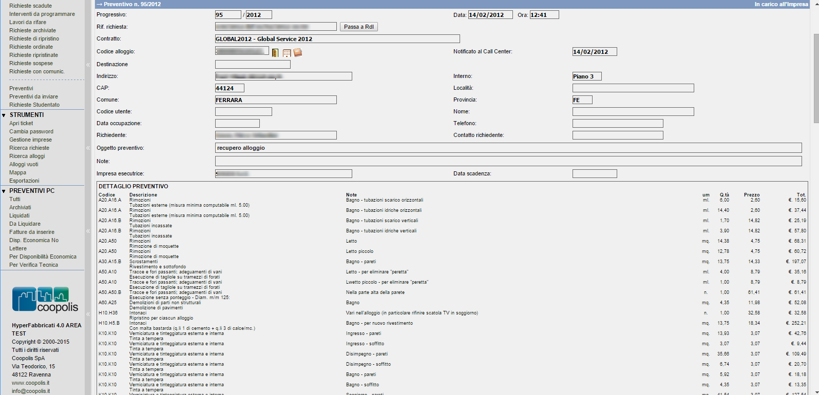Open Fatture da inserire
This screenshot has height=395, width=819.
32,232
